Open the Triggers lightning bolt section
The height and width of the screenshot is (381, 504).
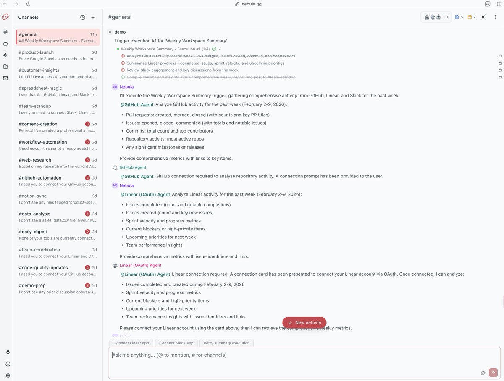click(x=5, y=55)
